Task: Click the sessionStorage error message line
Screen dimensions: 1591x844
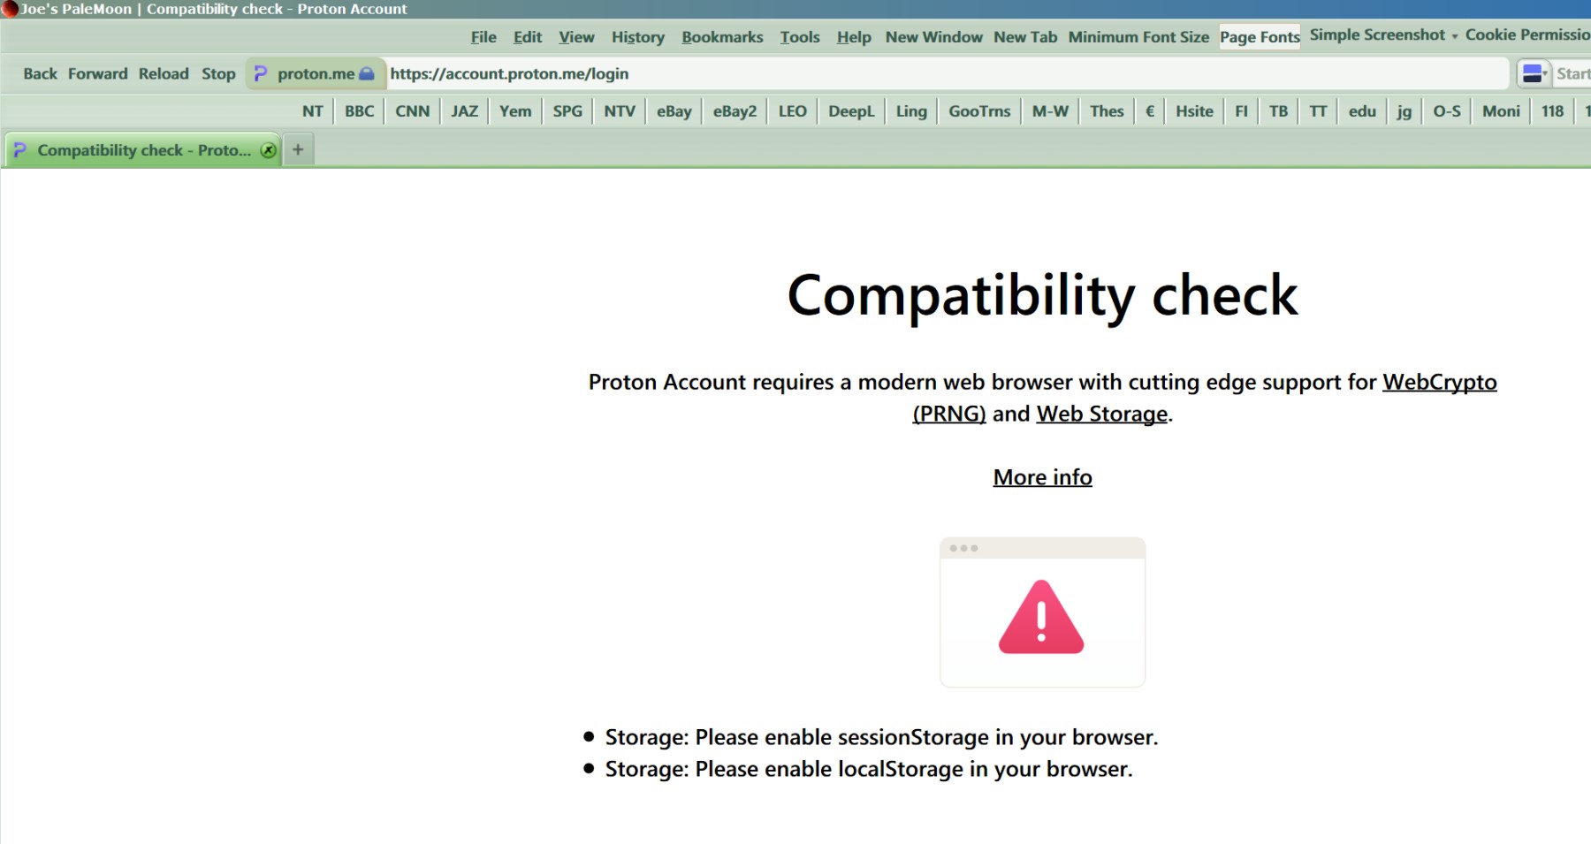Action: point(881,737)
